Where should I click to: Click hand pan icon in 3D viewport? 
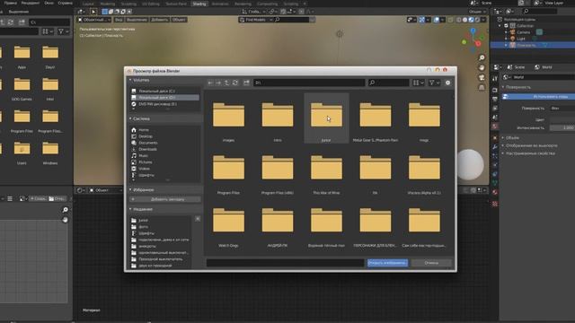point(482,68)
